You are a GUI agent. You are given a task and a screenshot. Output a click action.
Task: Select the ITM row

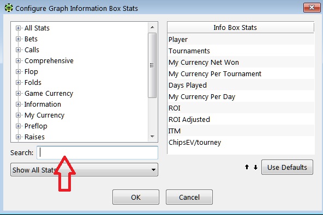(x=241, y=131)
